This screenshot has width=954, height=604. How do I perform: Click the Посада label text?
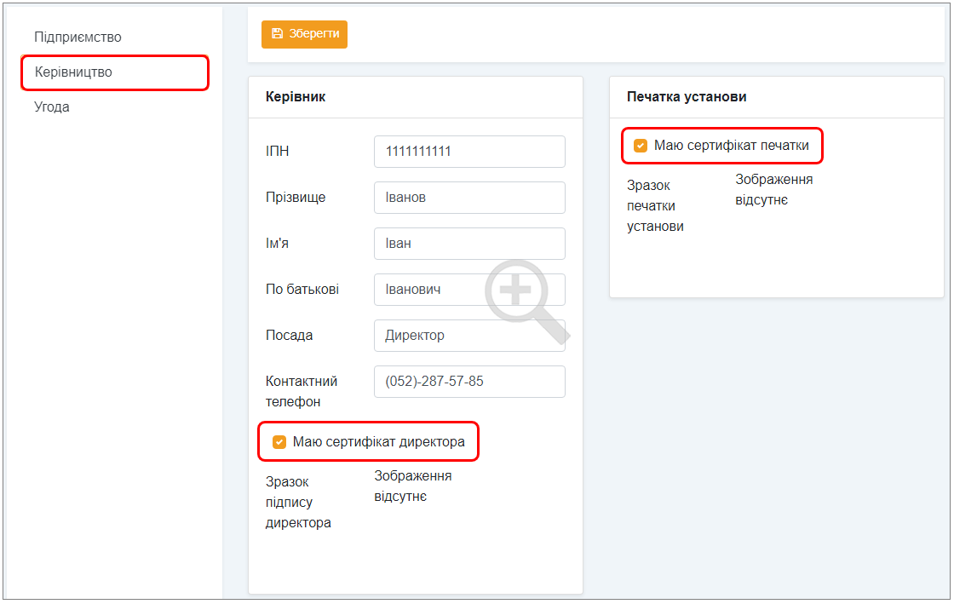click(289, 336)
